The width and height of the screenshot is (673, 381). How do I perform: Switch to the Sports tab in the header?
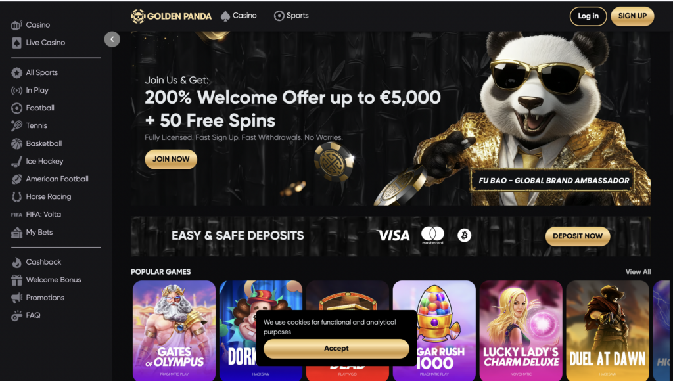pos(291,16)
